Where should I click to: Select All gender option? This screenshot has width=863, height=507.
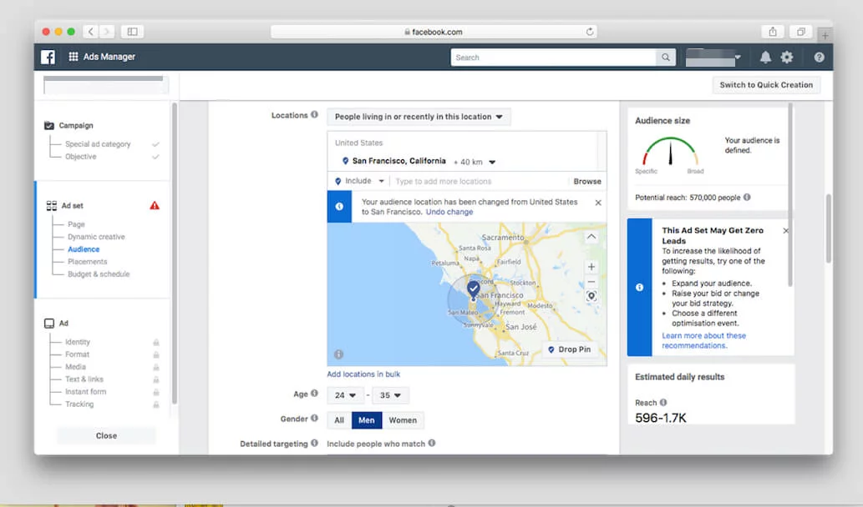point(339,420)
